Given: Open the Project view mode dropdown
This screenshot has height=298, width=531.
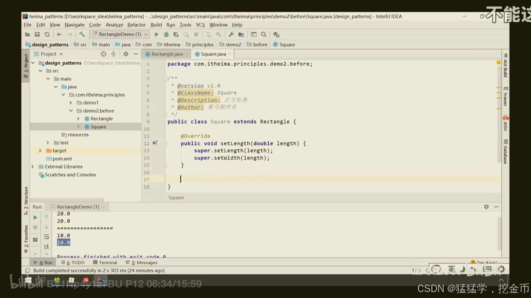Looking at the screenshot, I should tap(61, 54).
